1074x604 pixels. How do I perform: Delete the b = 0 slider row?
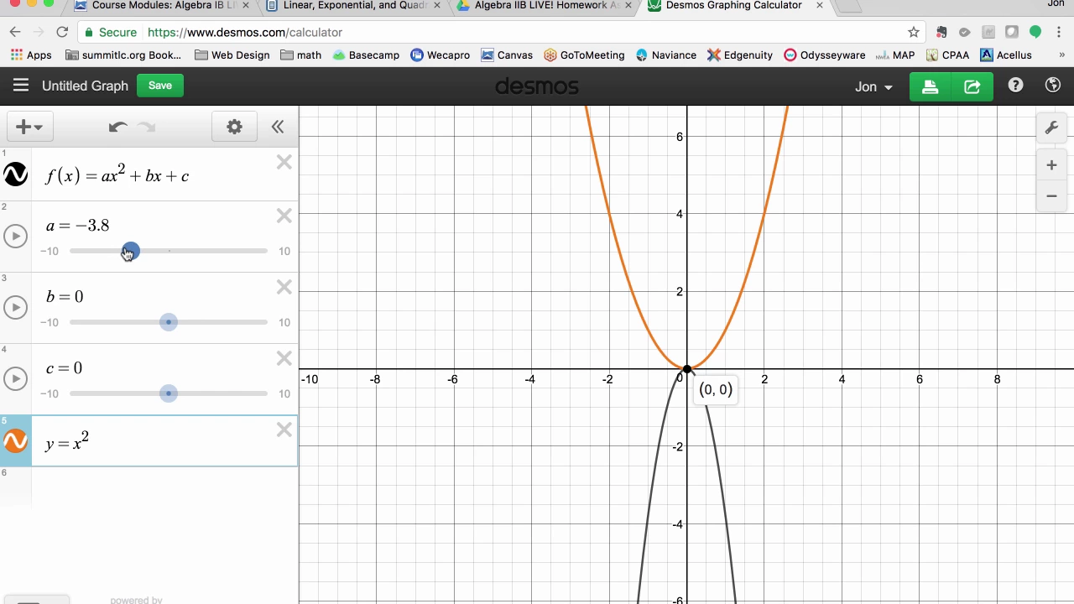click(x=284, y=288)
